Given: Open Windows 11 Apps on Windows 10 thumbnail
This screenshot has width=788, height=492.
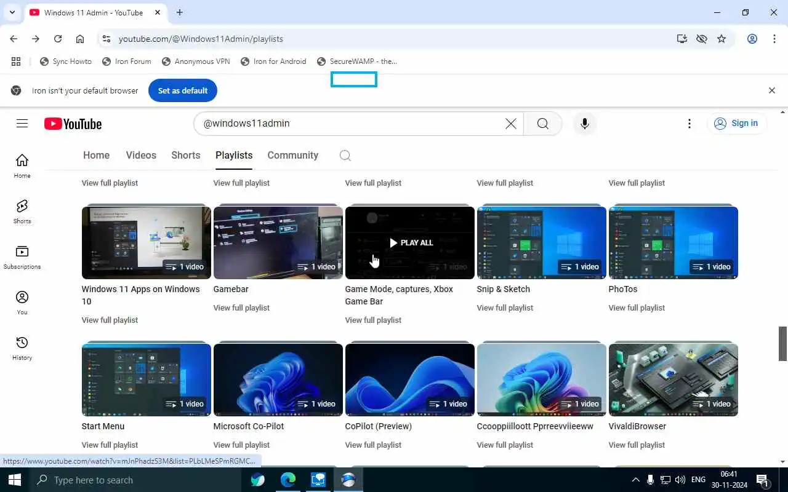Looking at the screenshot, I should (147, 243).
